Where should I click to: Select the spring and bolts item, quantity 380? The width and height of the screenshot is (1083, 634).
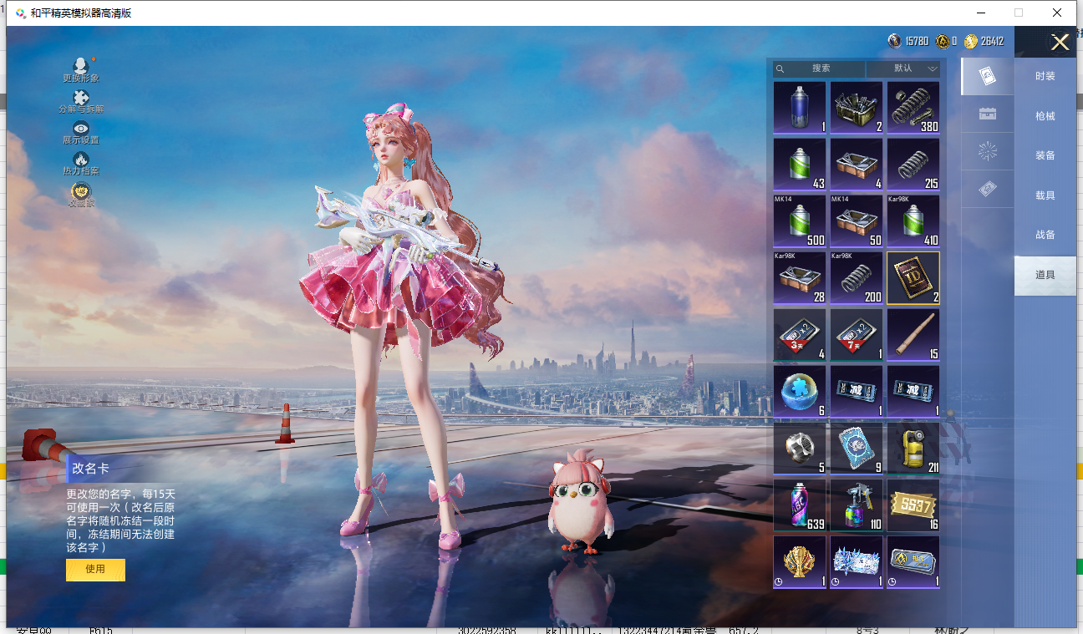pyautogui.click(x=913, y=108)
